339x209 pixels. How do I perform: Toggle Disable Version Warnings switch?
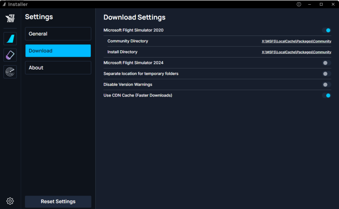pos(326,85)
